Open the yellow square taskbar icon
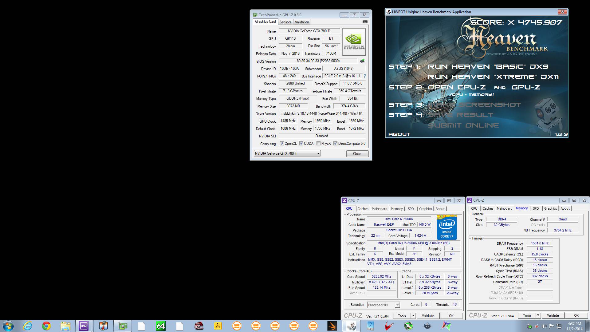The height and width of the screenshot is (332, 590). point(218,326)
